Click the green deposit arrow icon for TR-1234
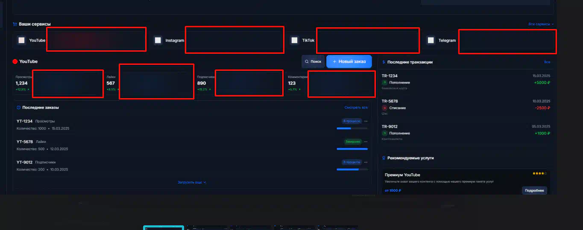Screen dimensions: 583x230 [x=384, y=82]
